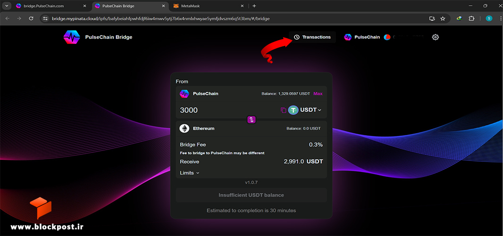
Task: Open browser extensions puzzle icon
Action: coord(471,18)
